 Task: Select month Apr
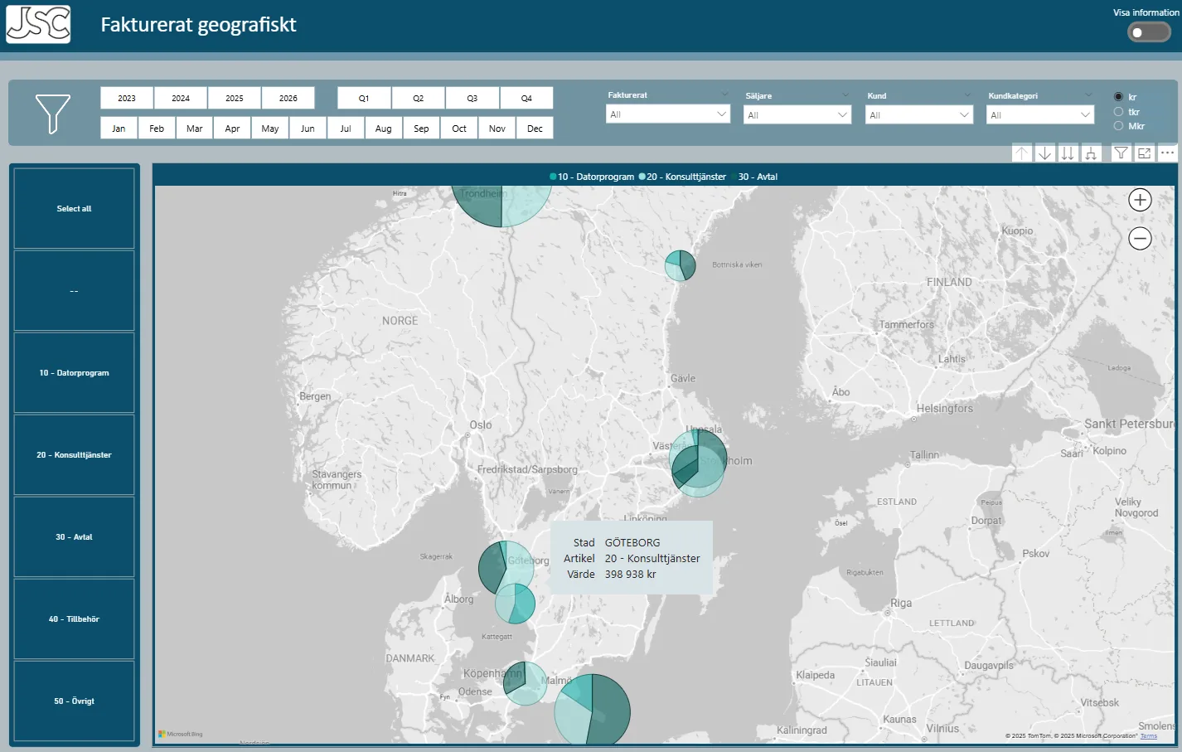click(x=232, y=129)
